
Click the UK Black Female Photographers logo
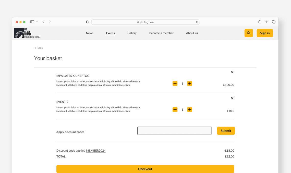tap(27, 33)
